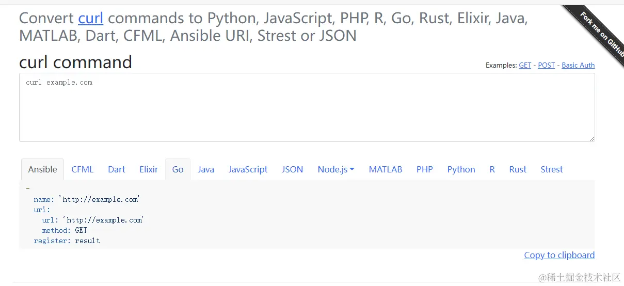Switch to the Ansible tab
The image size is (624, 286).
click(x=42, y=169)
